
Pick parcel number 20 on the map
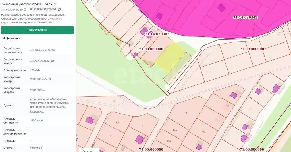[251, 110]
